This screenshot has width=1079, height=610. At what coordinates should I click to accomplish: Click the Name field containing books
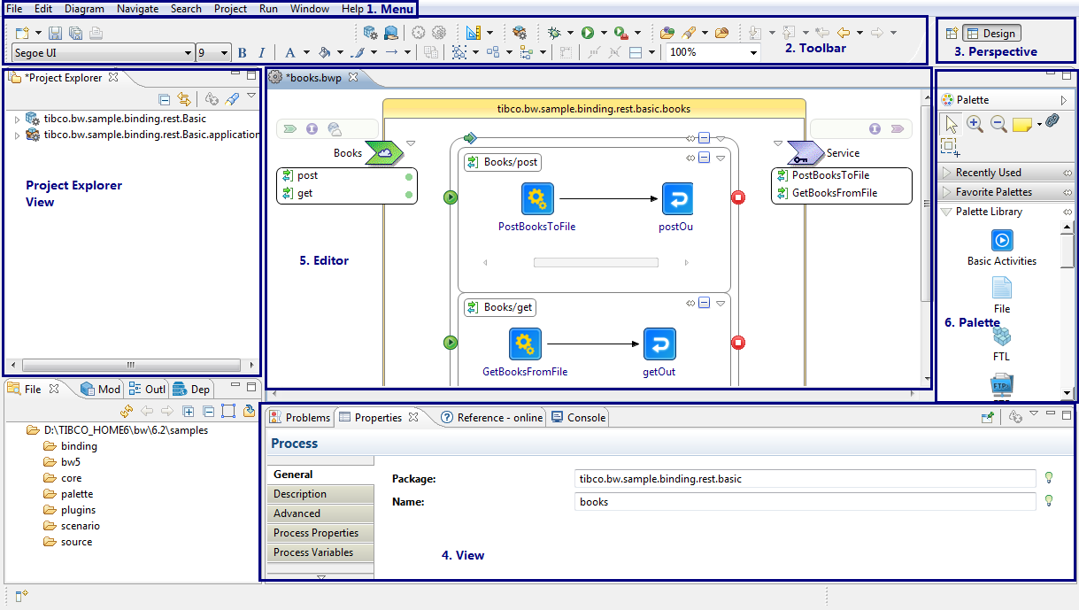(x=804, y=502)
